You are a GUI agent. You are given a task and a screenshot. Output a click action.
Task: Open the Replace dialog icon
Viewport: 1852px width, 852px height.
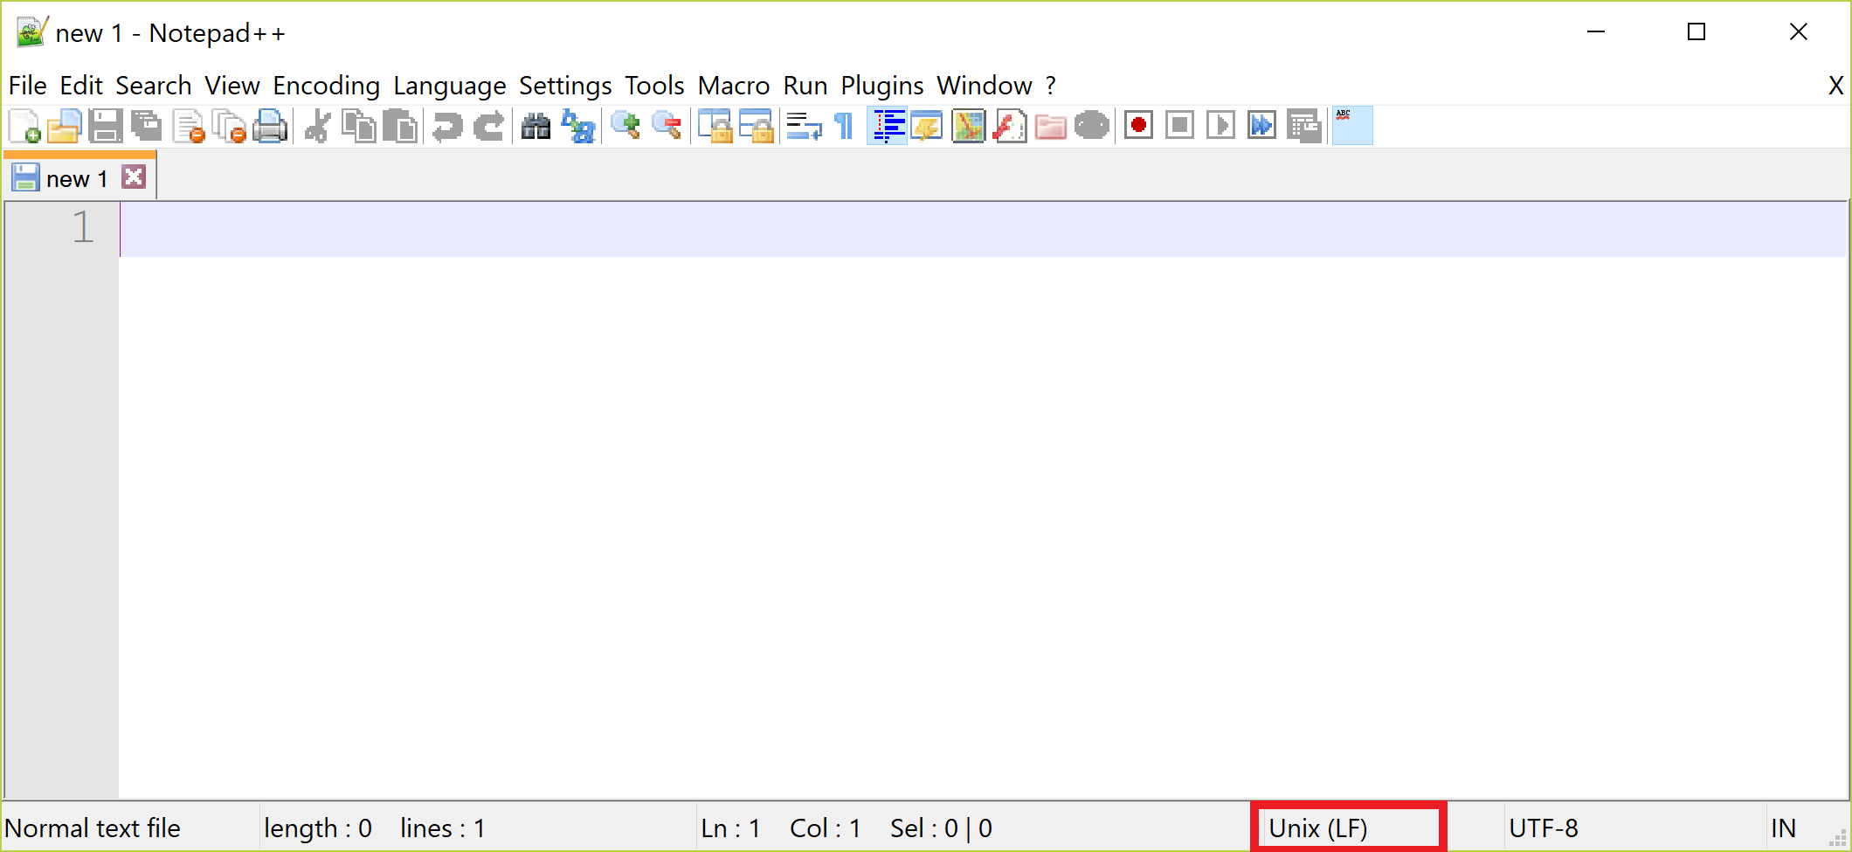[577, 127]
